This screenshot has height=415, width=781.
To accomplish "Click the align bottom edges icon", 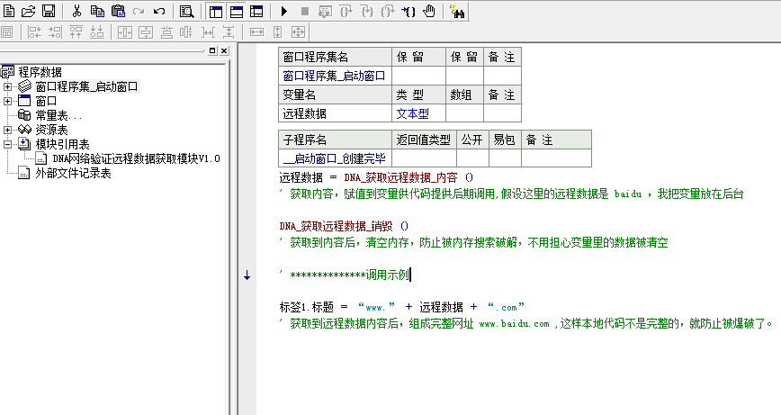I will click(x=96, y=32).
